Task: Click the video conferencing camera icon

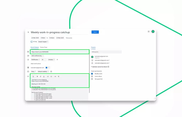Action: tap(28, 56)
